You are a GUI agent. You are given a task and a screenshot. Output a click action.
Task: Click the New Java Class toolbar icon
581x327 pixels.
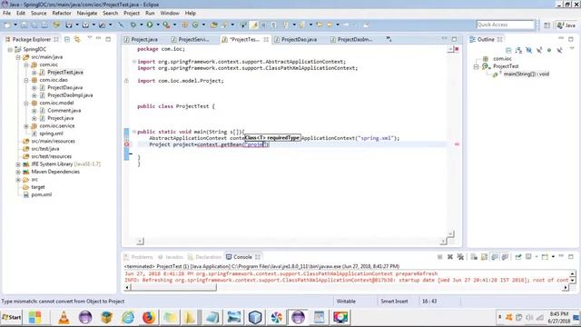[x=195, y=25]
